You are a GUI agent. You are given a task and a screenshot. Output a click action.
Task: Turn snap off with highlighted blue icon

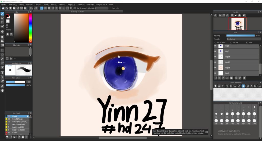42,8
